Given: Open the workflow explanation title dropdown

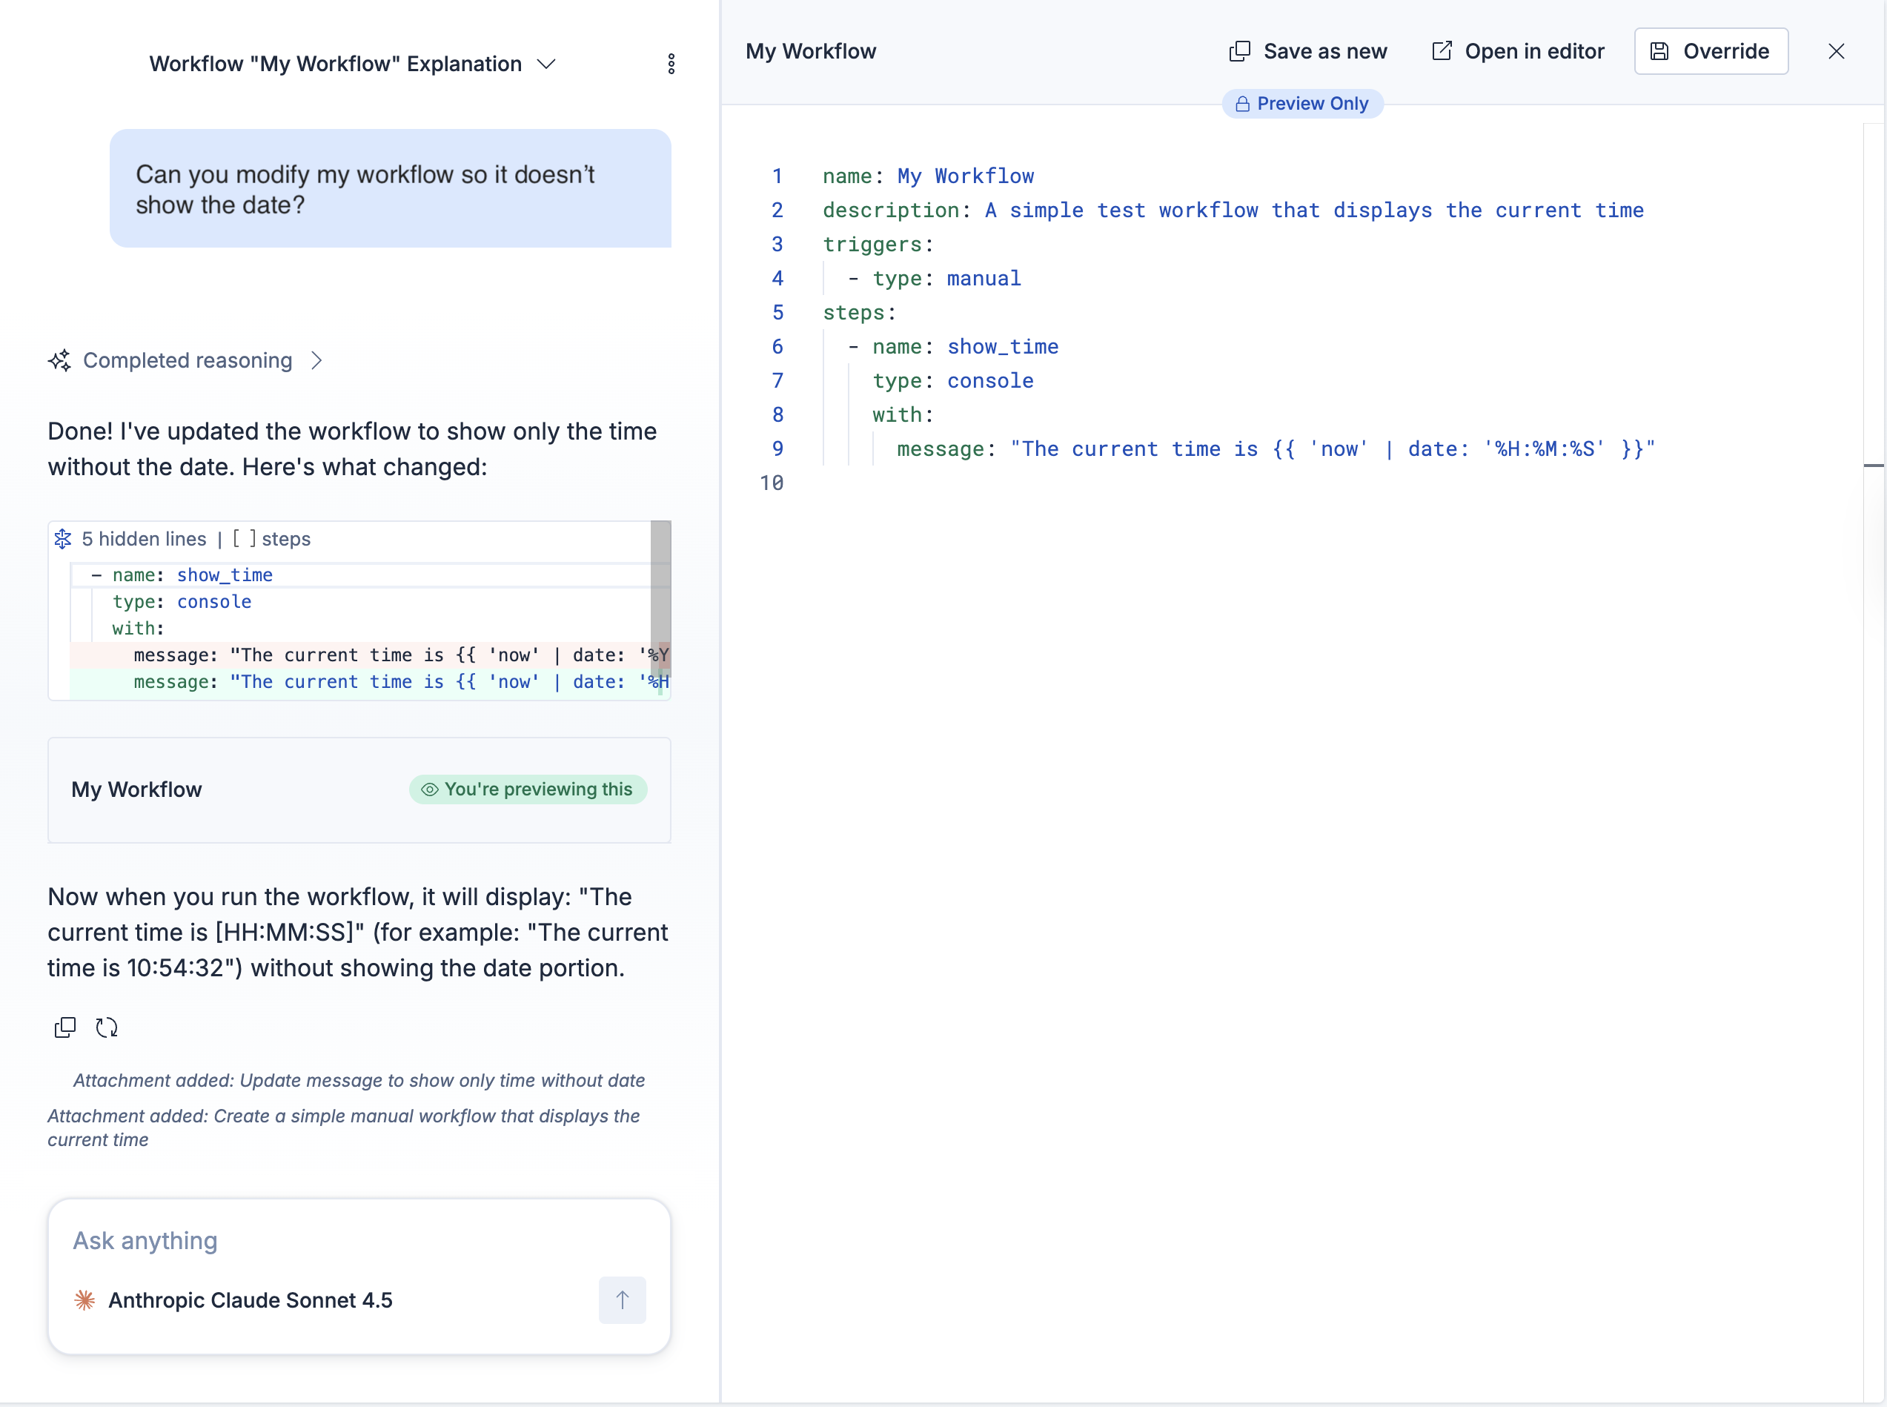Looking at the screenshot, I should click(548, 63).
